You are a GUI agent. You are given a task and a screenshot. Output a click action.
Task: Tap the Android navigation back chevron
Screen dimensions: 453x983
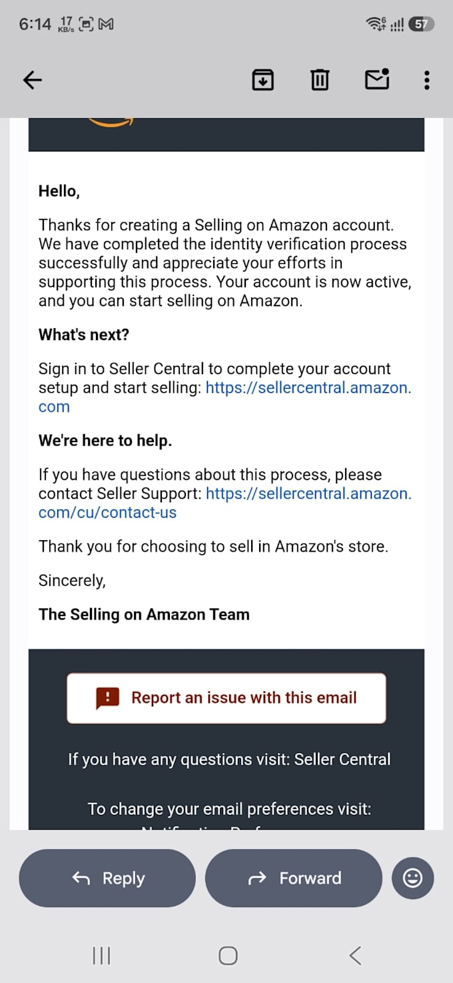[355, 956]
